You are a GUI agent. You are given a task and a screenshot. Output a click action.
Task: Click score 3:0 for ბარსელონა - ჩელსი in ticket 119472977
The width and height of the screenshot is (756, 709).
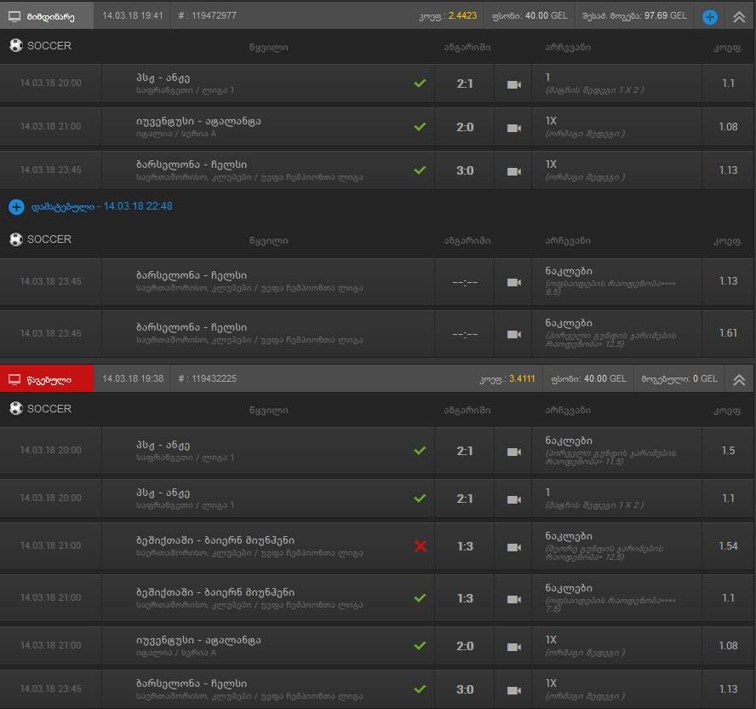pyautogui.click(x=465, y=170)
